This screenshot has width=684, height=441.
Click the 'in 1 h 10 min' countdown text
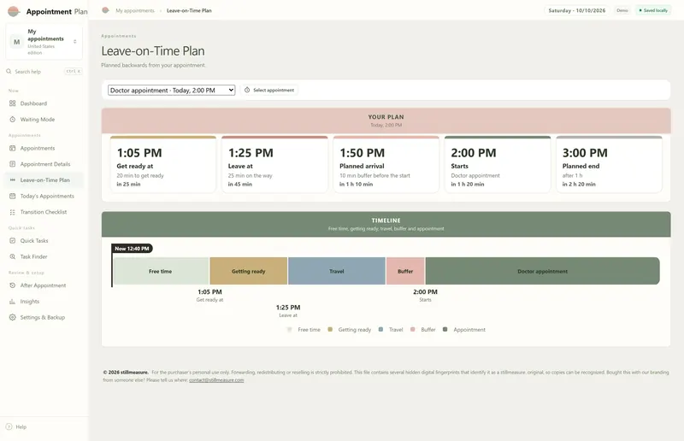356,184
